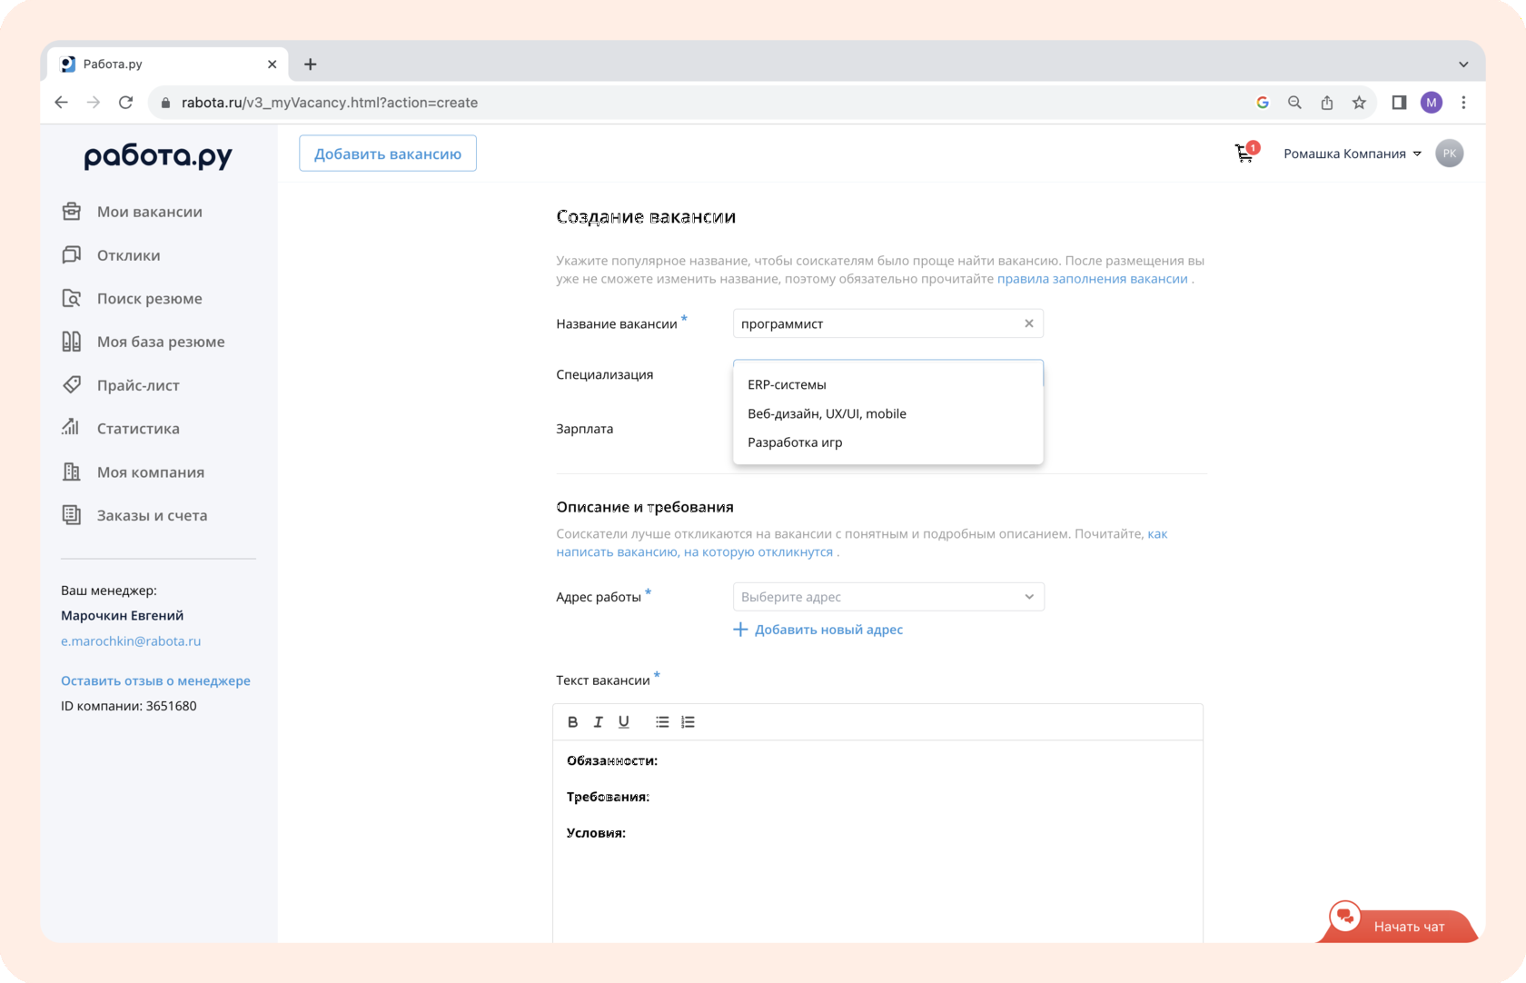Apply Underline formatting in the editor toolbar
Image resolution: width=1526 pixels, height=983 pixels.
623,722
